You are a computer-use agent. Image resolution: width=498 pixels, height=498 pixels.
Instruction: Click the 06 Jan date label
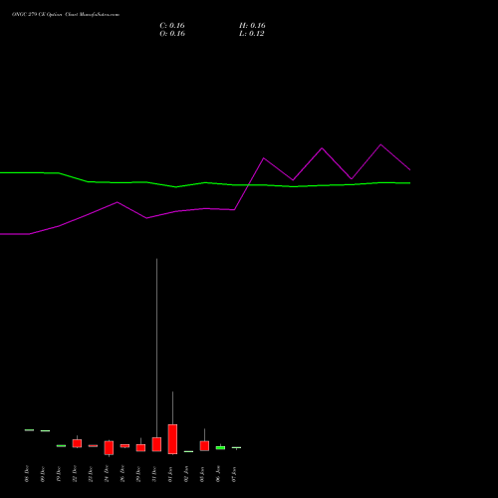(x=218, y=474)
